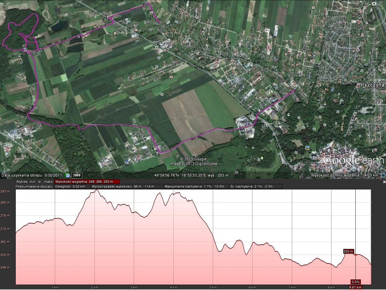Click the image acquisition date text
This screenshot has width=386, height=290.
tap(32, 175)
